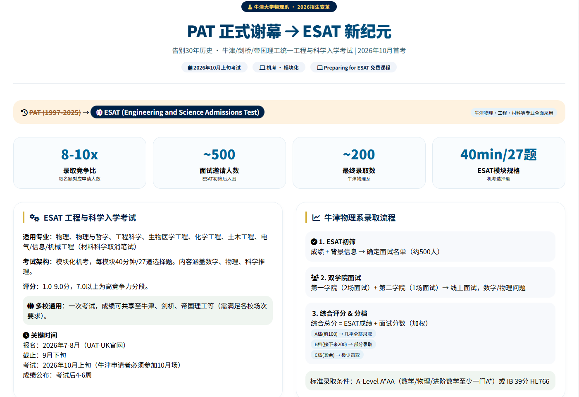Click the A档(前100) tier tag
Image resolution: width=579 pixels, height=397 pixels.
tap(343, 334)
